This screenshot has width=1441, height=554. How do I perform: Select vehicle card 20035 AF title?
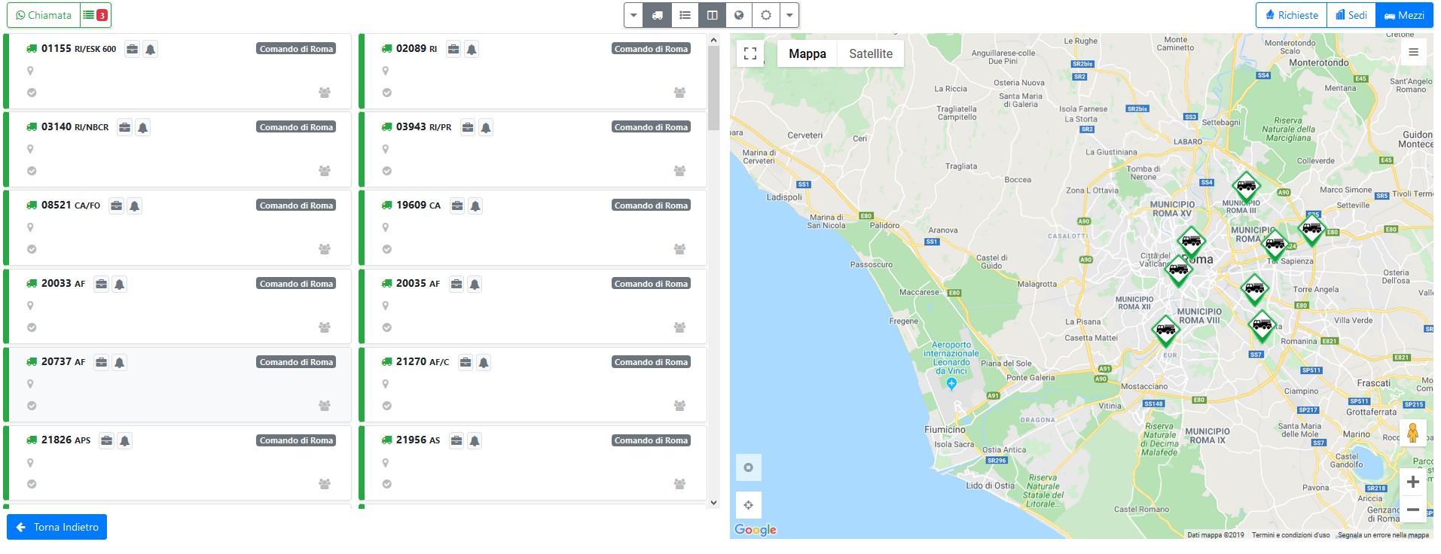[x=418, y=284]
